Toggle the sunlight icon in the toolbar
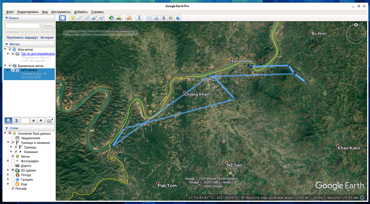 pos(119,18)
